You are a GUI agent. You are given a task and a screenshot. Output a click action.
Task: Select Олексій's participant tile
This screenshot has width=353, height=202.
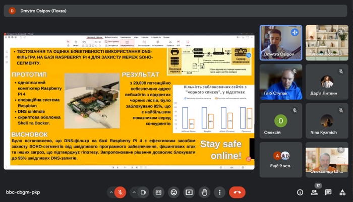click(281, 121)
